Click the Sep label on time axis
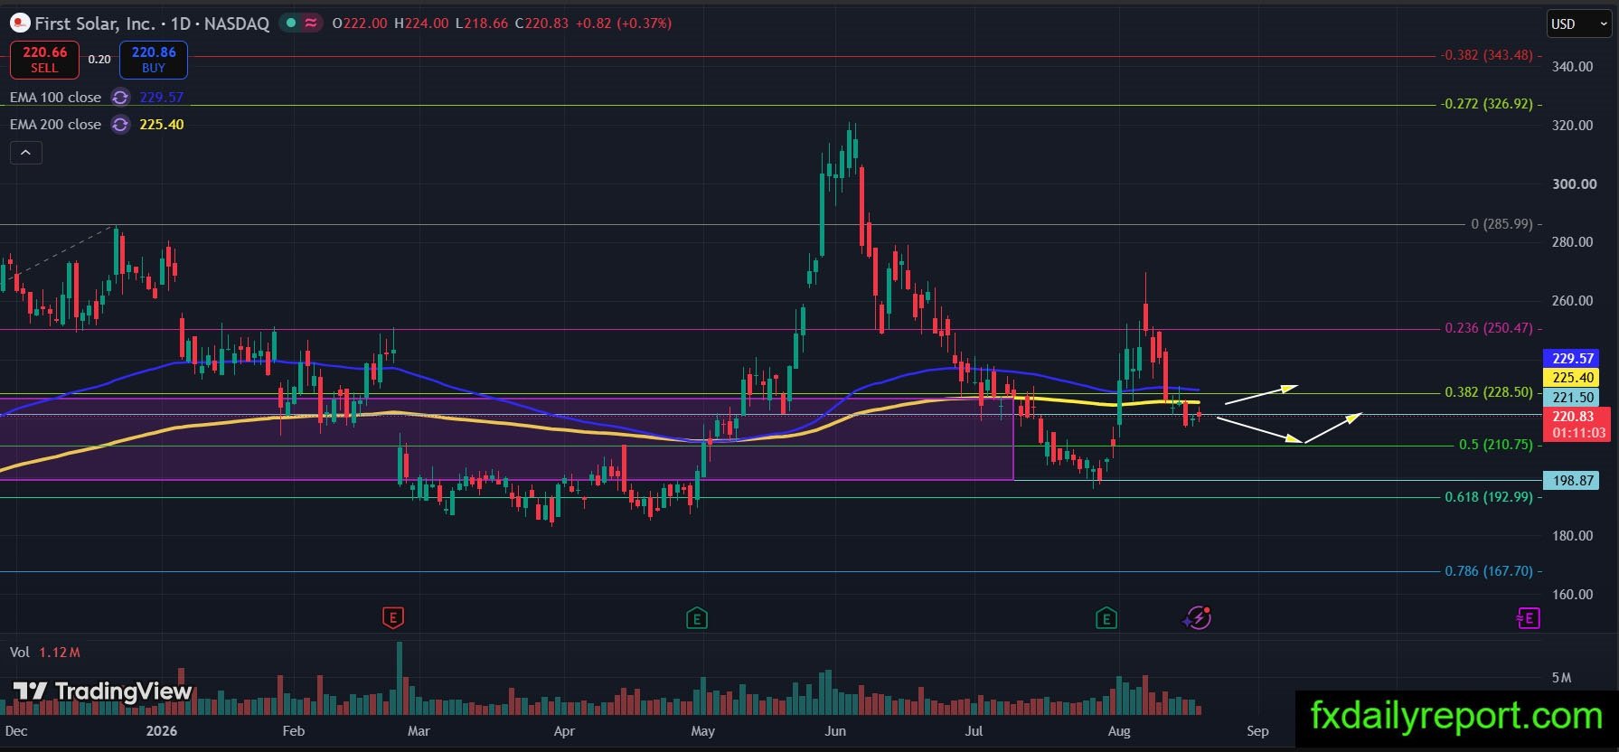 pyautogui.click(x=1257, y=731)
